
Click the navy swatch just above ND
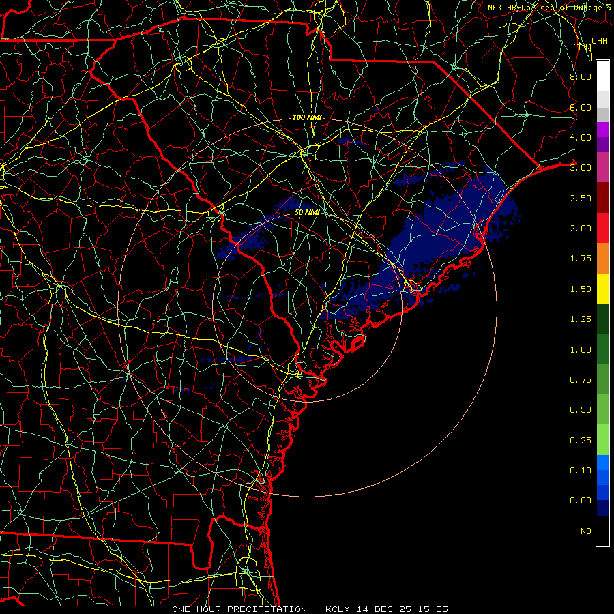(x=602, y=508)
